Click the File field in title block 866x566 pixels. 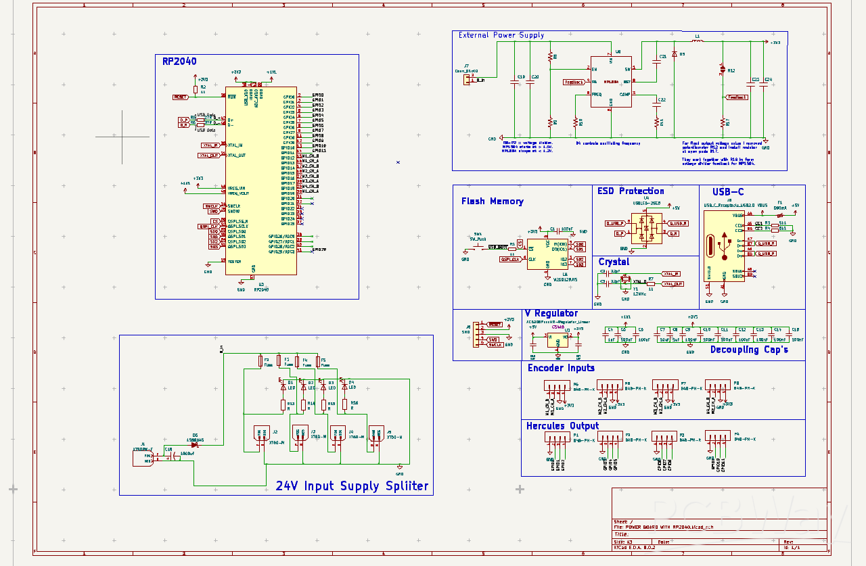point(663,527)
